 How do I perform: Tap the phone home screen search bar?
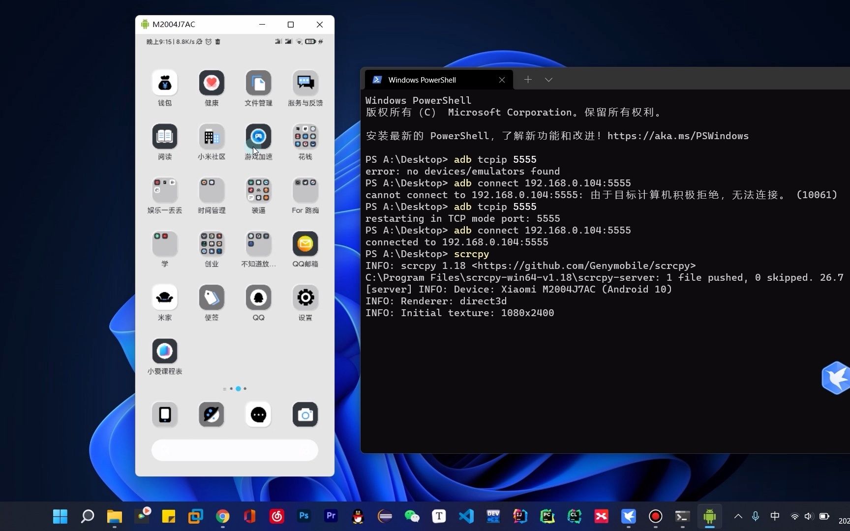pos(235,450)
